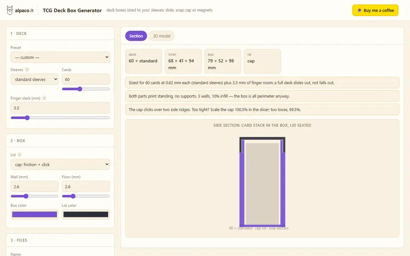Screen dimensions: 410x256
Task: Click the side section deck box diagram
Action: (262, 182)
